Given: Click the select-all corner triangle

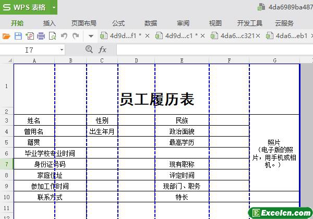Looking at the screenshot, I should (10, 60).
